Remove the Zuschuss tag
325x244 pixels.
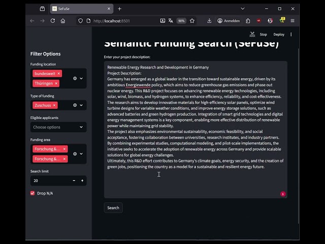point(54,105)
